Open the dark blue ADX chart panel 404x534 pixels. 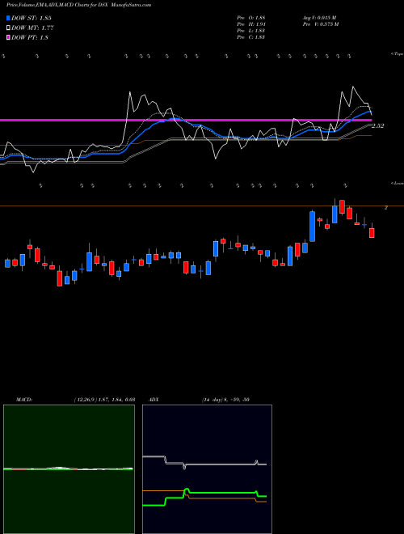[x=207, y=469]
